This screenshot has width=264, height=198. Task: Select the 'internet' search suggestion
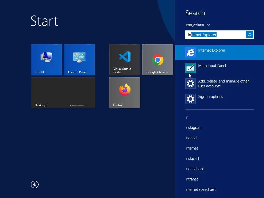click(192, 148)
